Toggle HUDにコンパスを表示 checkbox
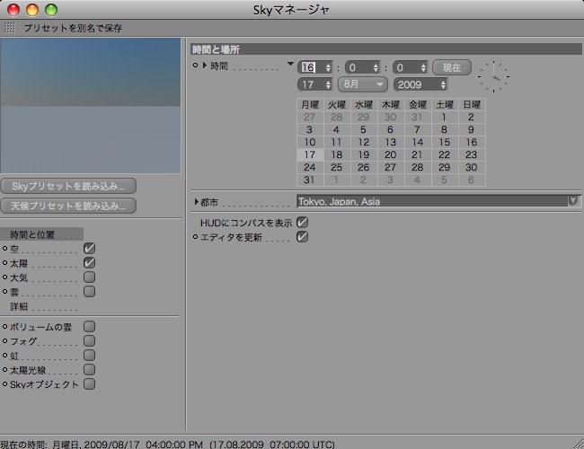Screen dimensions: 584x449 (302, 223)
